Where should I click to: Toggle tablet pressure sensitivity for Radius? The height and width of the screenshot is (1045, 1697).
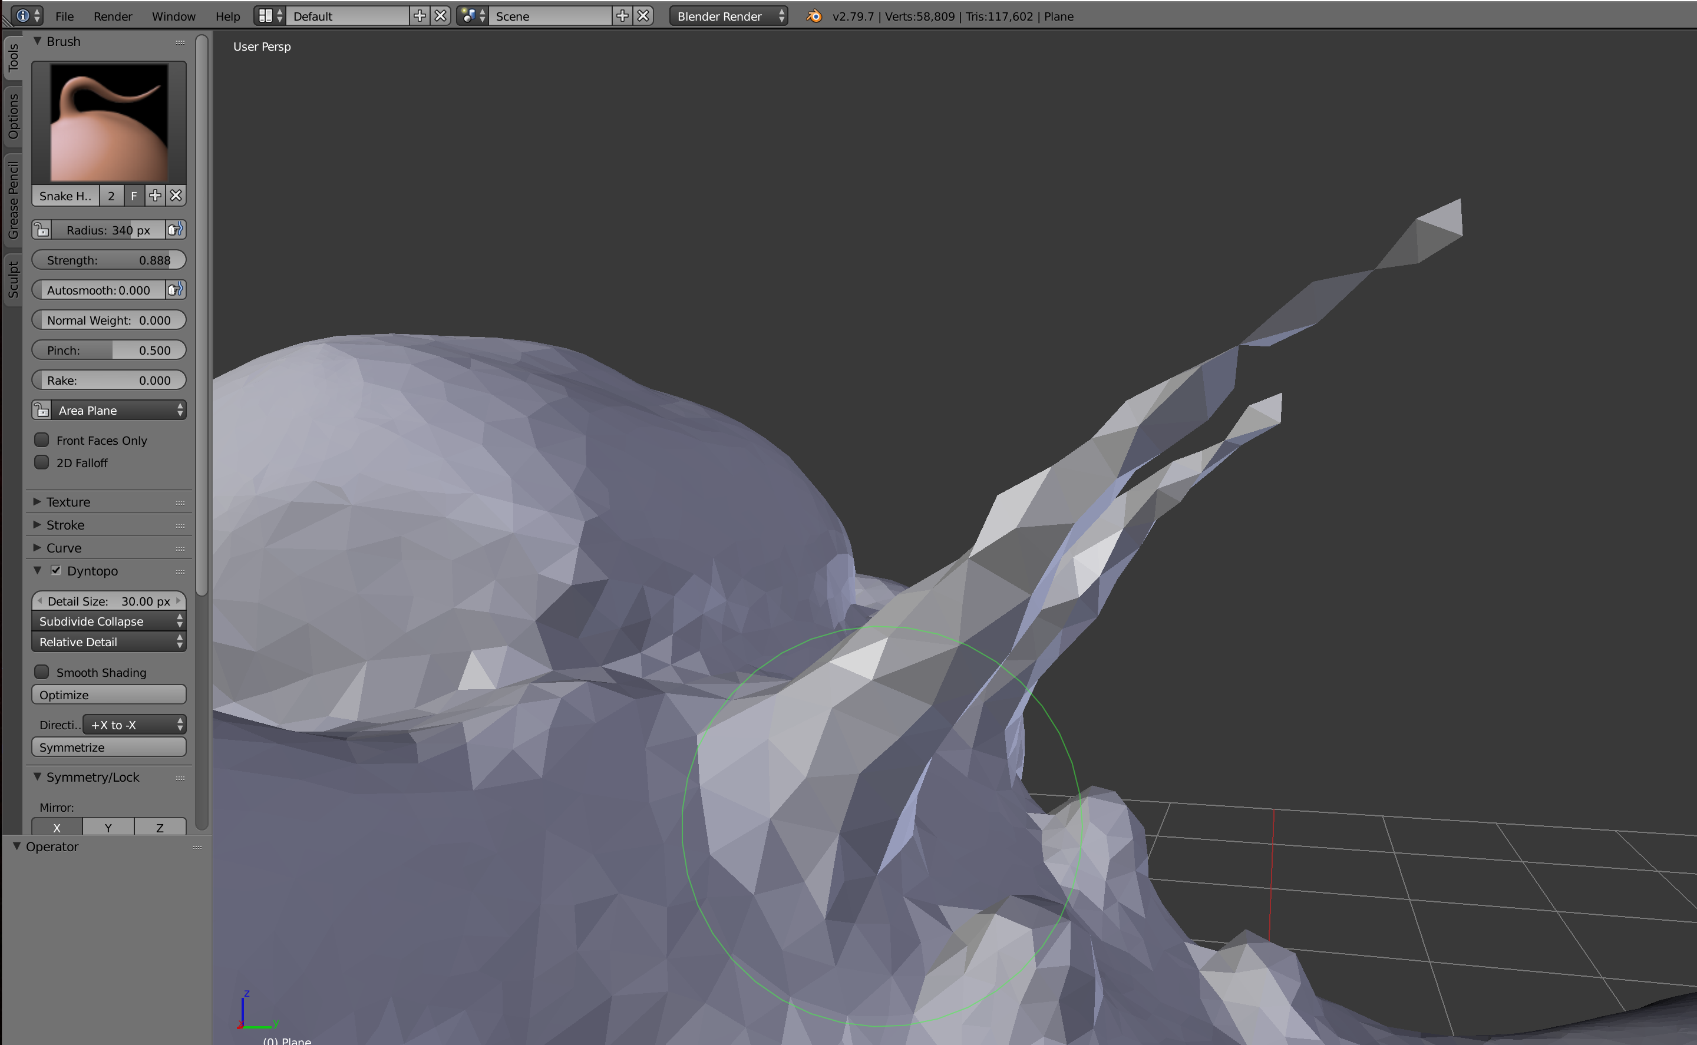[x=176, y=230]
